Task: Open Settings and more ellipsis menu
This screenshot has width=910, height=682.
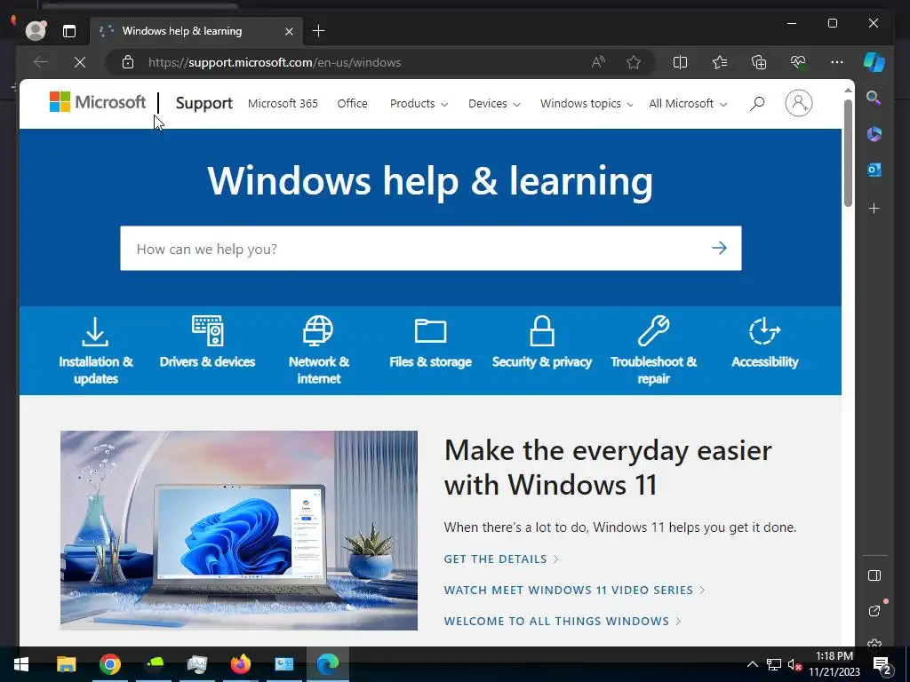Action: tap(837, 62)
